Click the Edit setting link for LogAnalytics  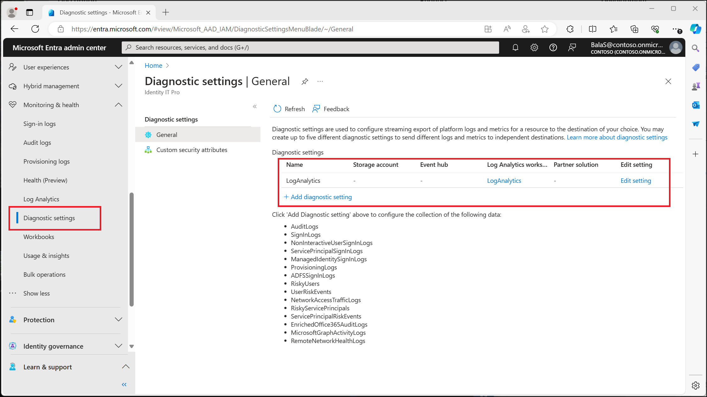[x=636, y=181]
